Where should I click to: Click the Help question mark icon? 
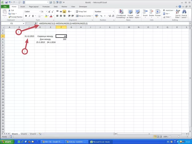tap(180, 7)
